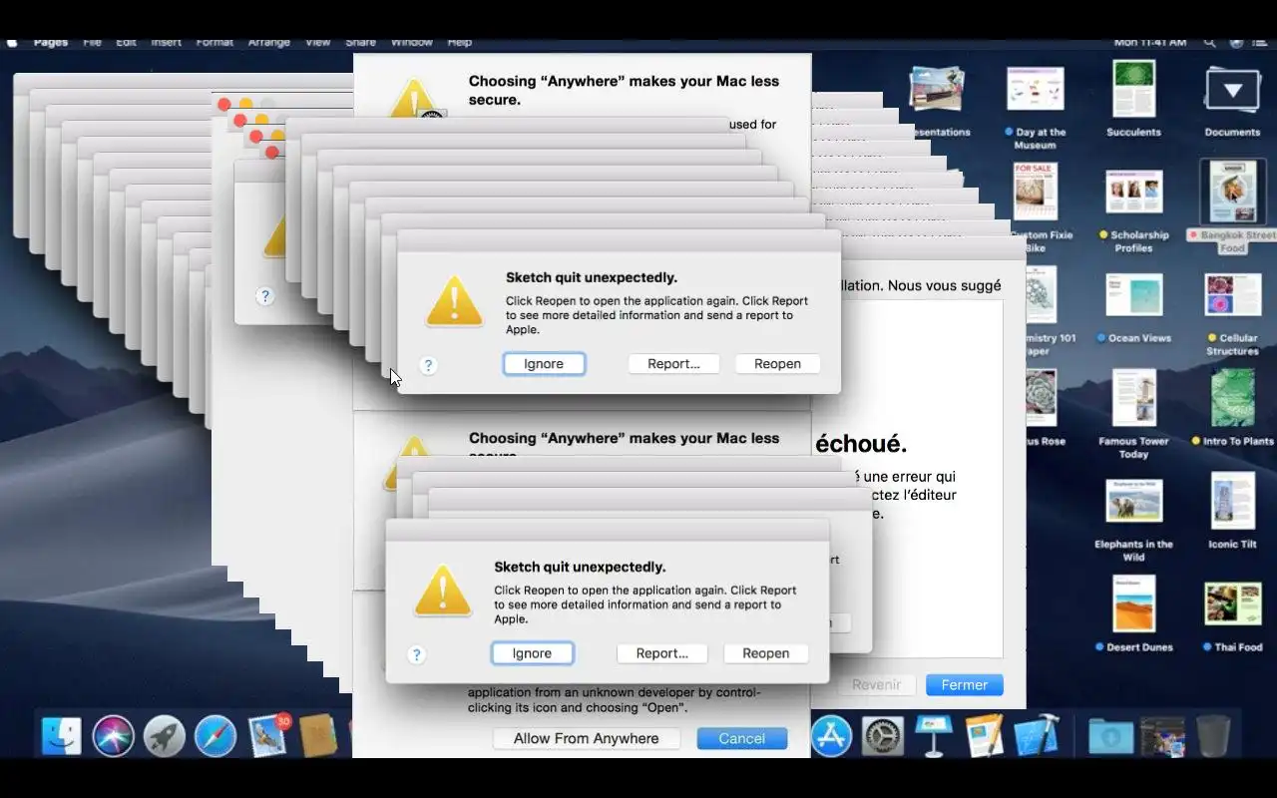The height and width of the screenshot is (798, 1277).
Task: Click Ignore in upper Sketch crash dialog
Action: tap(544, 364)
